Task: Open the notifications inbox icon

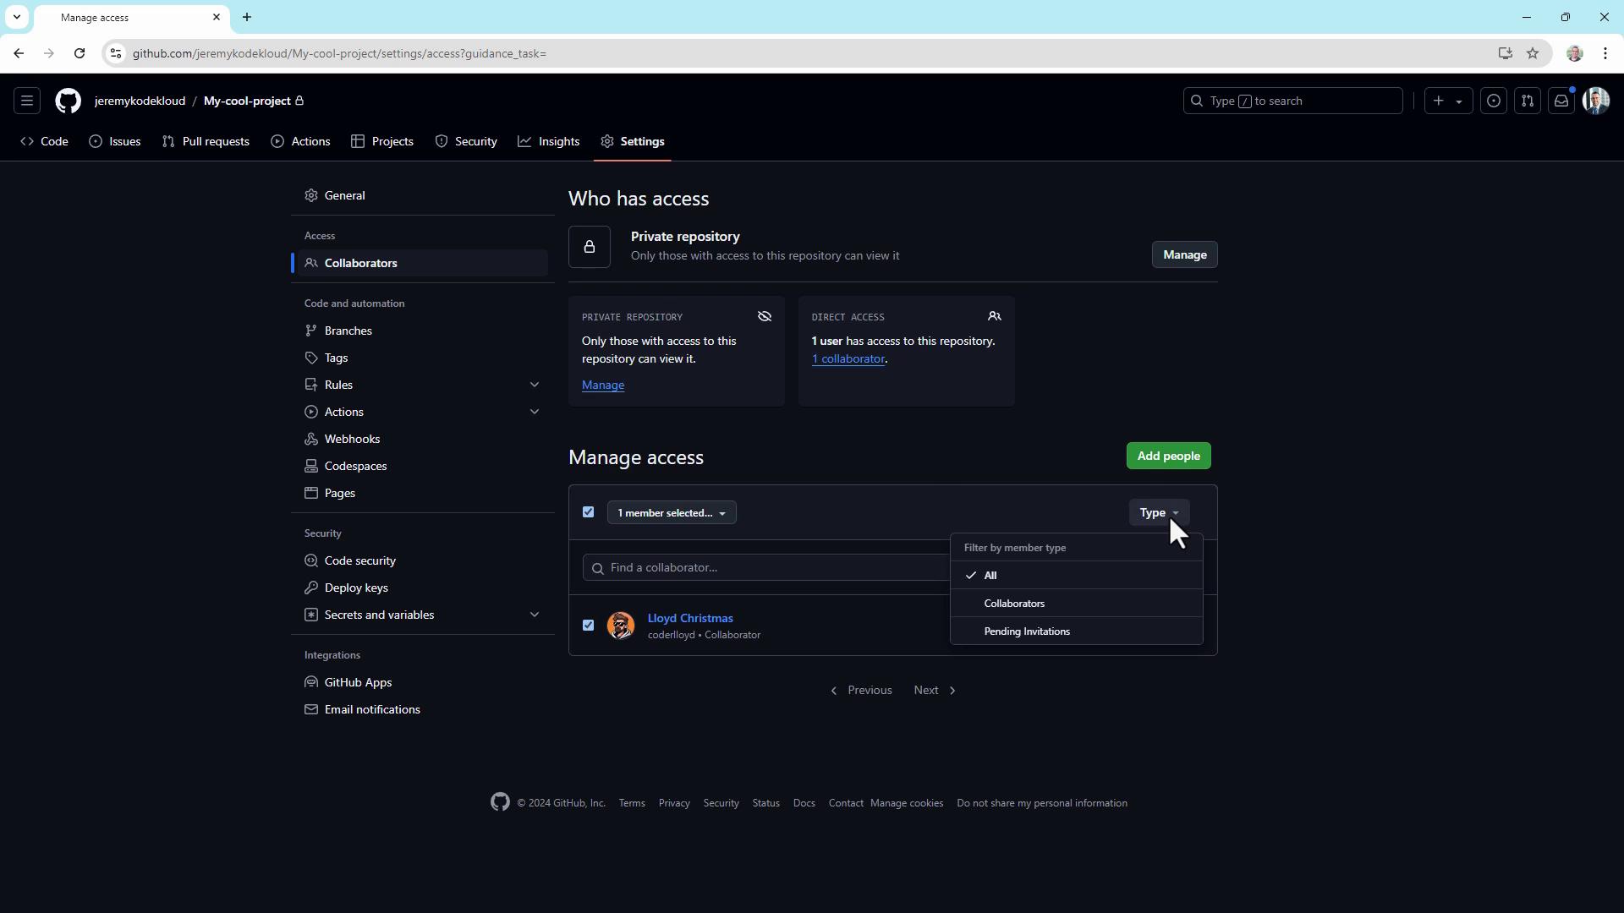Action: [x=1561, y=101]
